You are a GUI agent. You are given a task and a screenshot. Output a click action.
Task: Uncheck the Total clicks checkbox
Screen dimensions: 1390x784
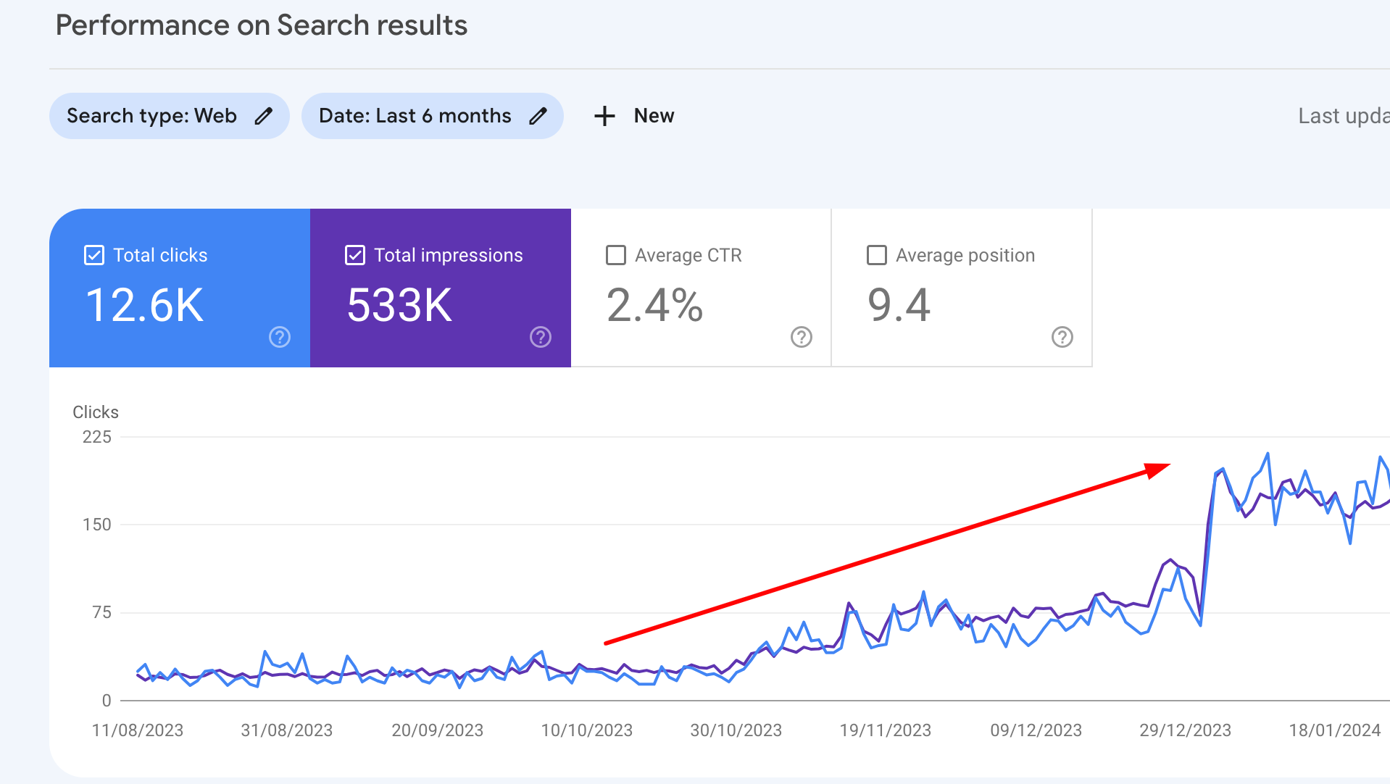(93, 254)
